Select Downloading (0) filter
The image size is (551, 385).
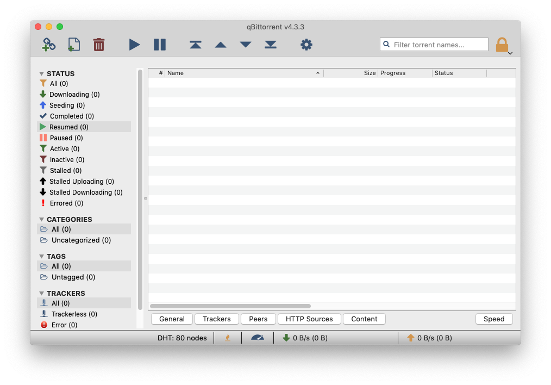84,94
